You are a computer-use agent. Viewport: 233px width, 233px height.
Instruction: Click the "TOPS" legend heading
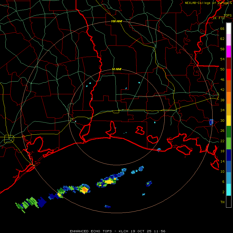228,16
